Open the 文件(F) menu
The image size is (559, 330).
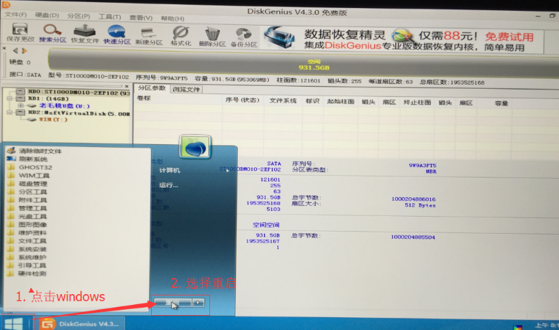coord(16,15)
